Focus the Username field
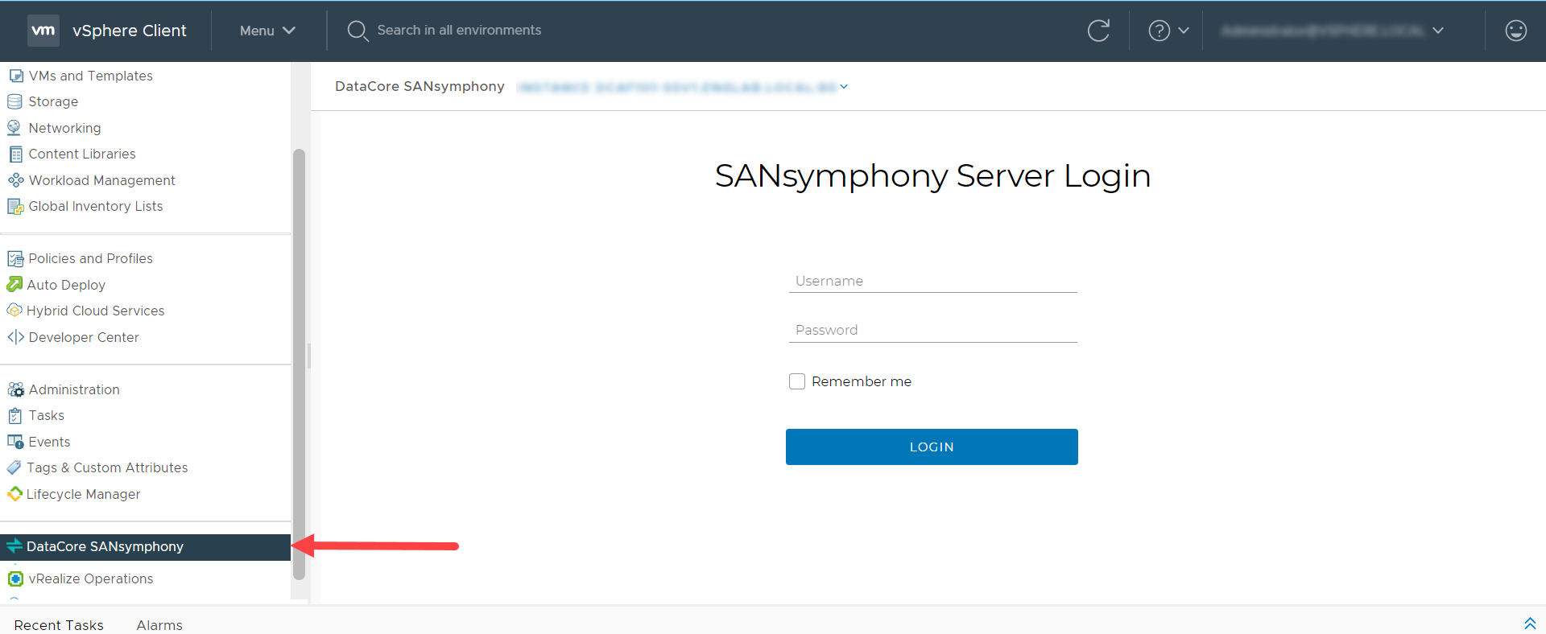The height and width of the screenshot is (634, 1546). coord(933,281)
